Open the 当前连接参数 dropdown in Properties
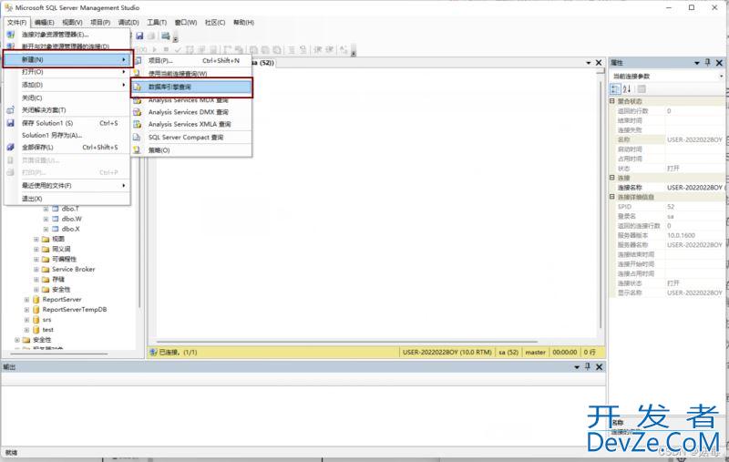 tap(721, 76)
